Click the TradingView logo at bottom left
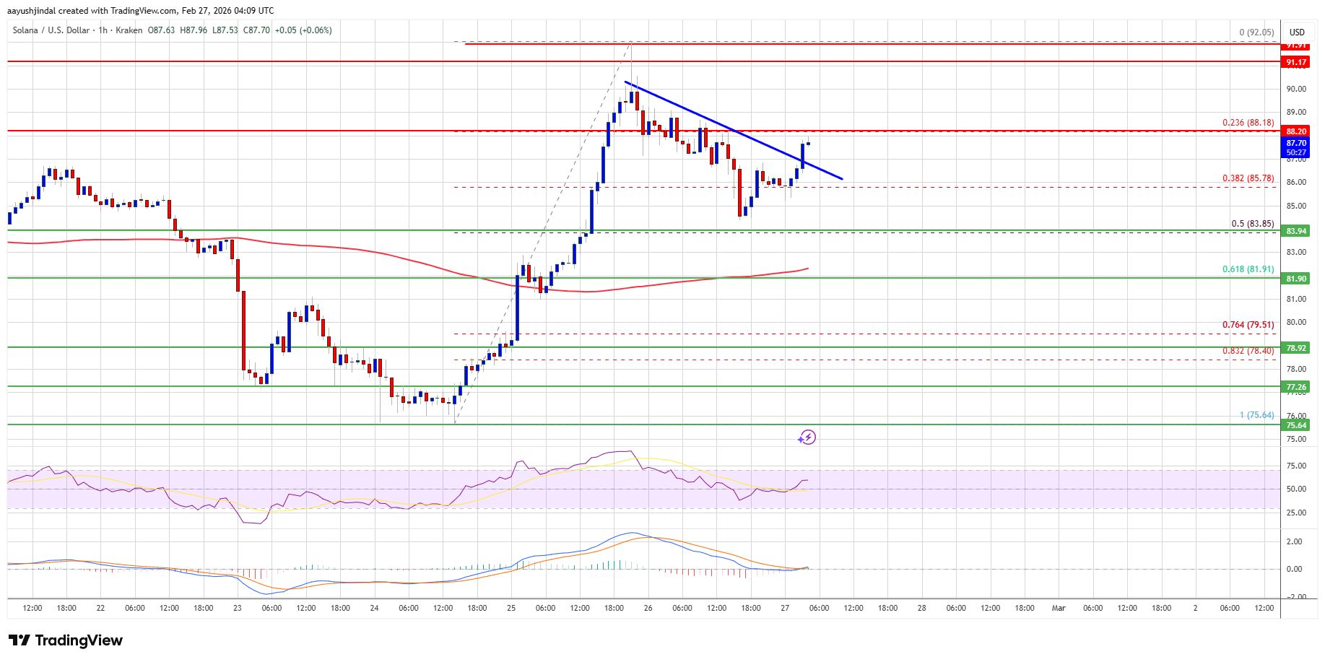The width and height of the screenshot is (1325, 662). tap(66, 640)
